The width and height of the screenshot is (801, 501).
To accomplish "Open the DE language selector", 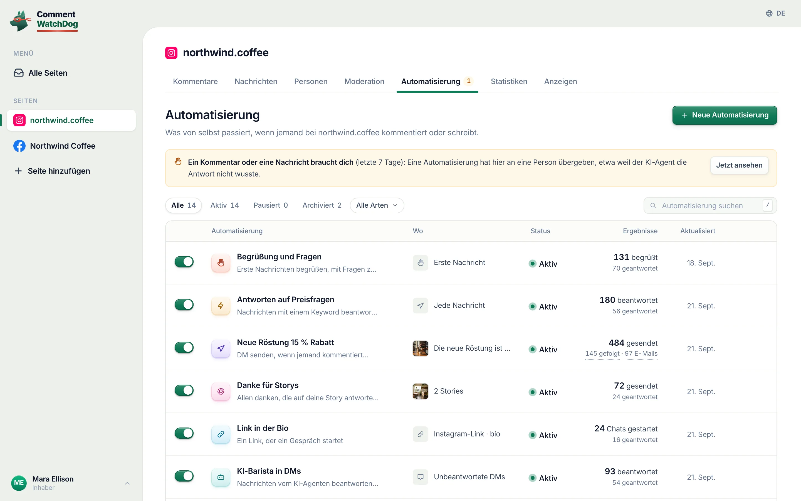I will click(x=775, y=13).
